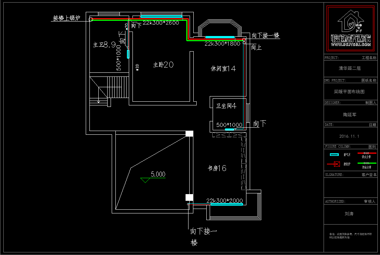The image size is (380, 255).
Task: Select the radiator labeled 22k300*2000
Action: point(227,205)
